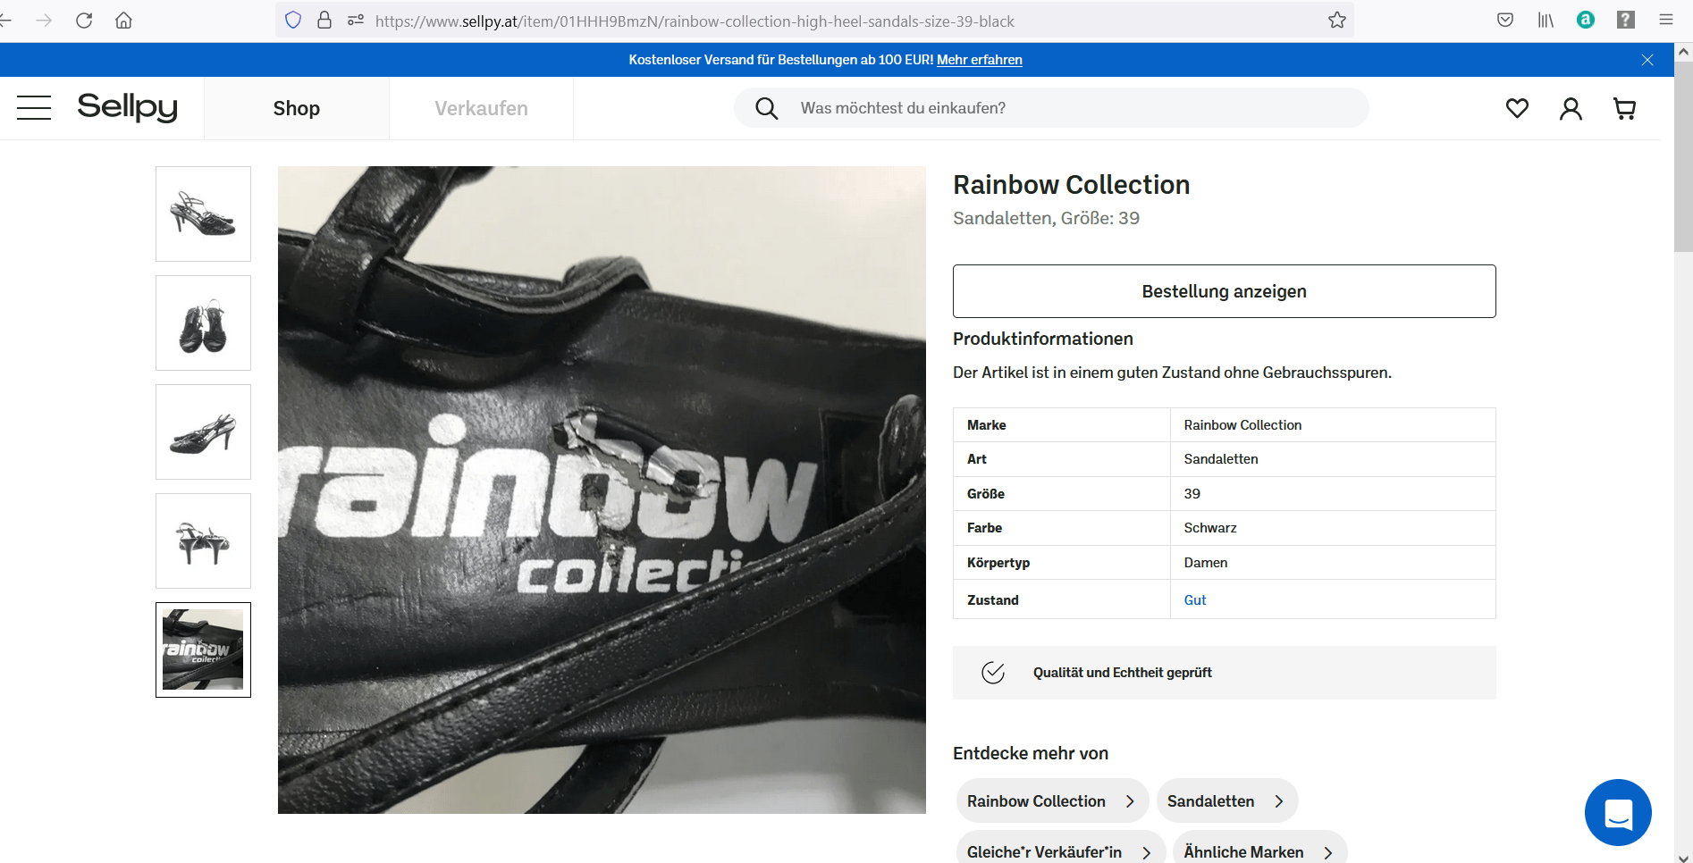
Task: Switch to the Shop tab
Action: point(297,108)
